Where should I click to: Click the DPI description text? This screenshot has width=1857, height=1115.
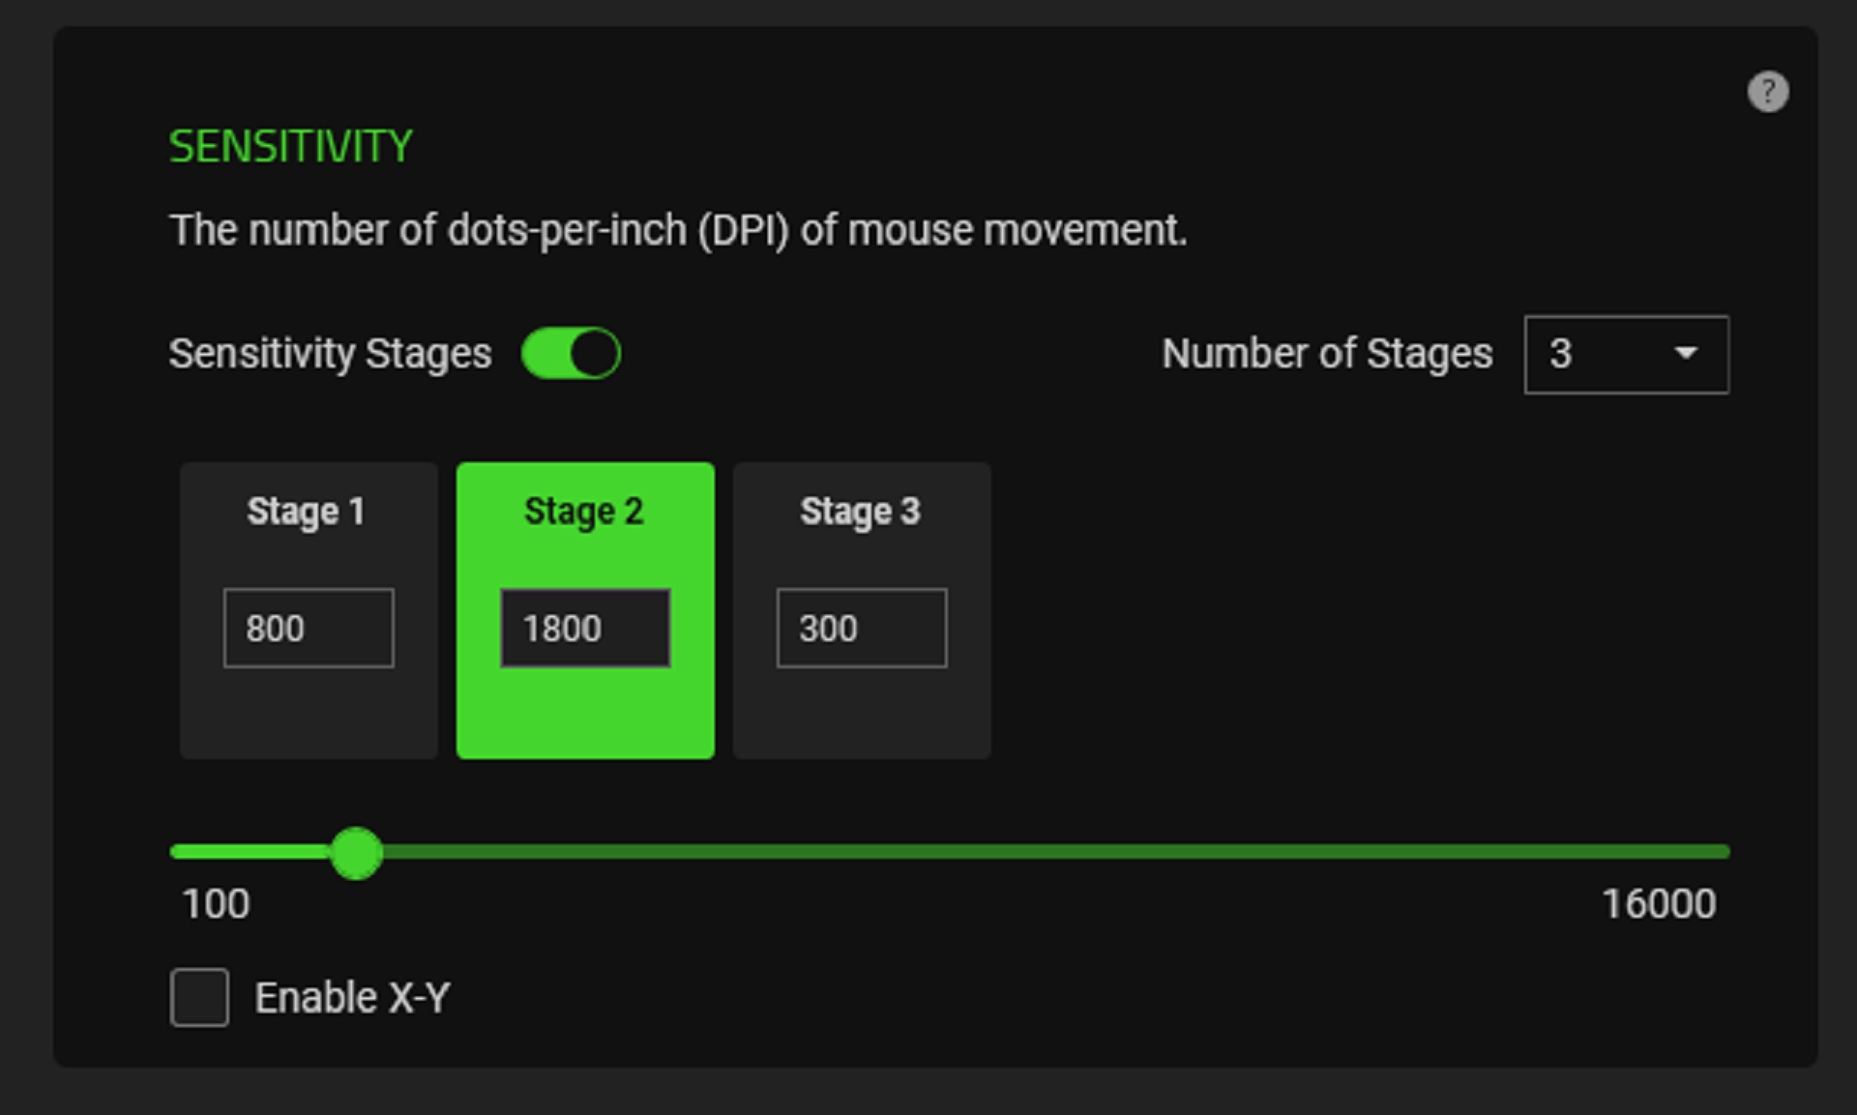pos(677,231)
